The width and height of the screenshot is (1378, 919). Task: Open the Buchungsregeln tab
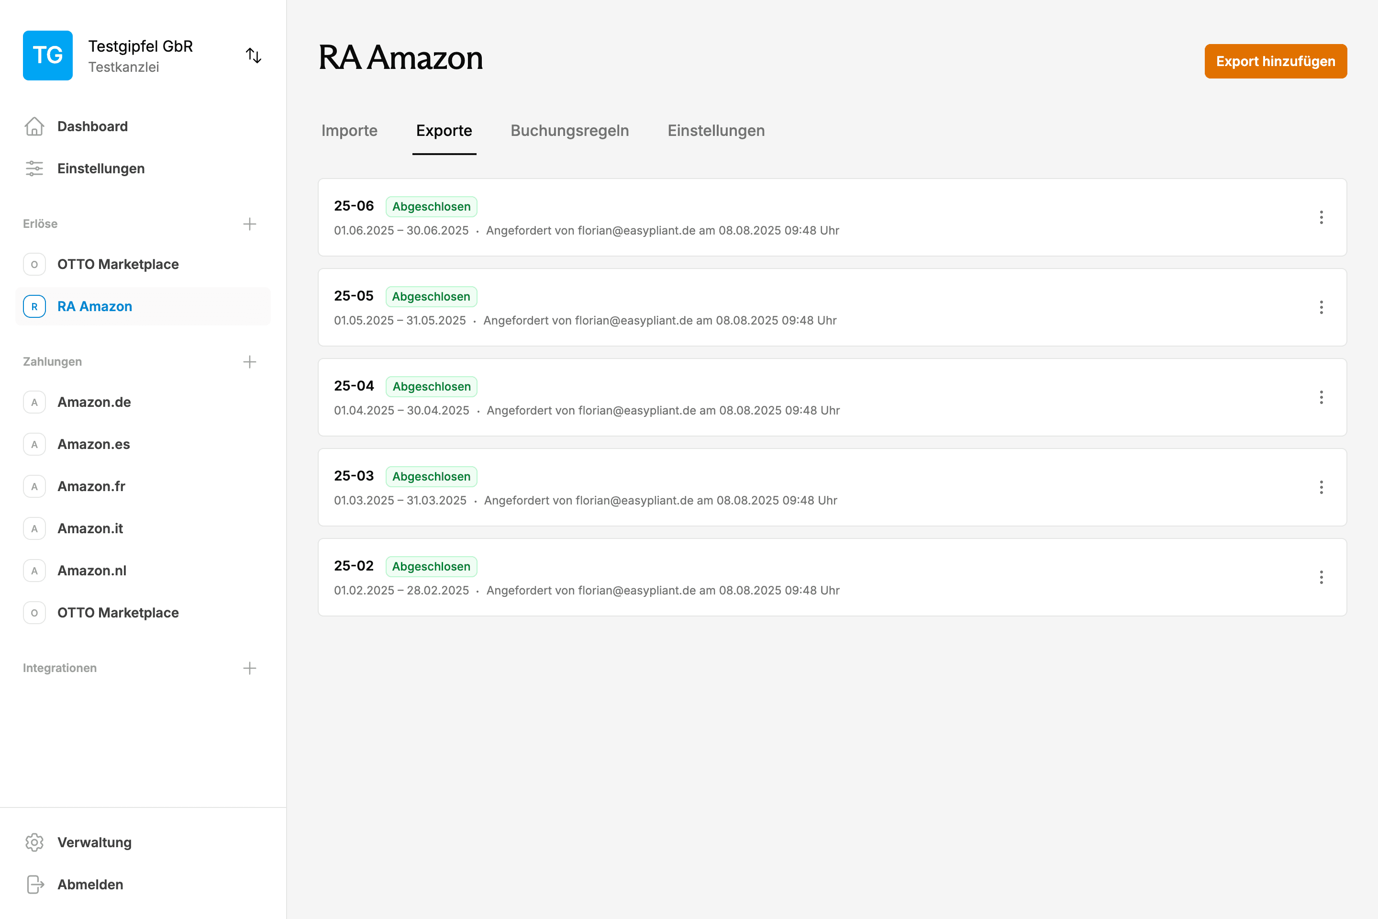pyautogui.click(x=569, y=131)
